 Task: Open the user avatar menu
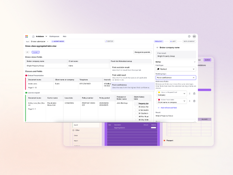coord(194,36)
